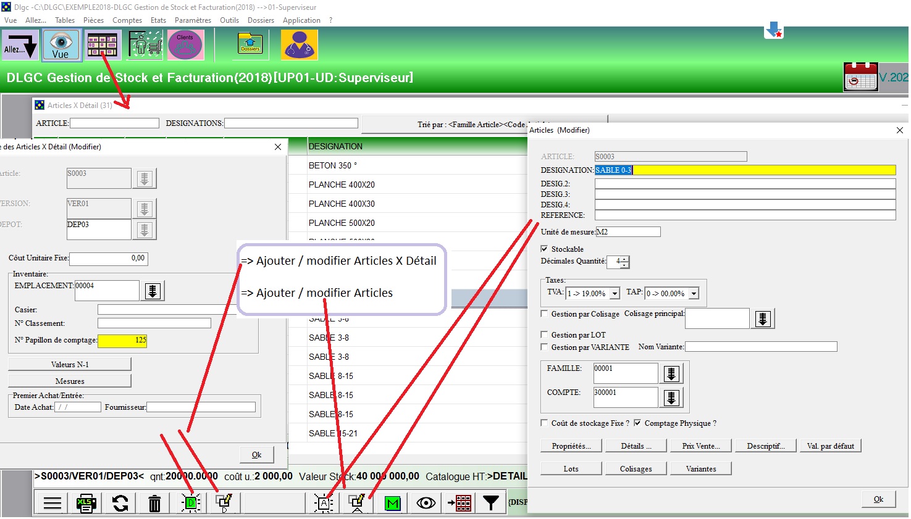The image size is (911, 519).
Task: Open the Tables menu
Action: click(65, 20)
